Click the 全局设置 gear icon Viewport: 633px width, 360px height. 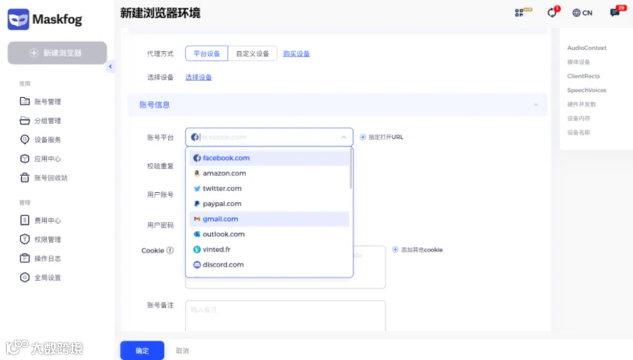25,277
